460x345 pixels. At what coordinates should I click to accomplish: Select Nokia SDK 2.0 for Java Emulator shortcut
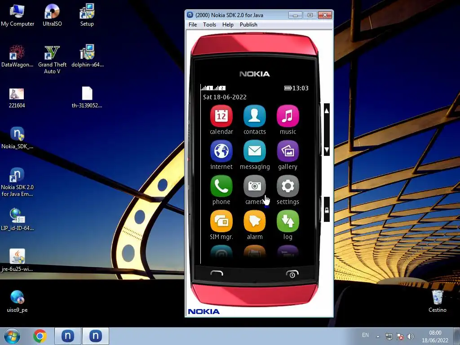[17, 182]
